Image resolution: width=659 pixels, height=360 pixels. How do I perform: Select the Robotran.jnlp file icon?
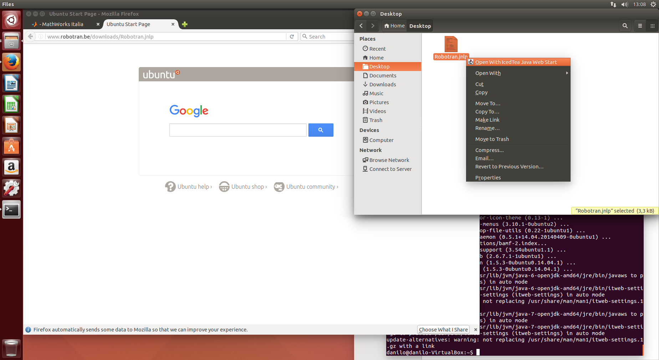click(451, 44)
